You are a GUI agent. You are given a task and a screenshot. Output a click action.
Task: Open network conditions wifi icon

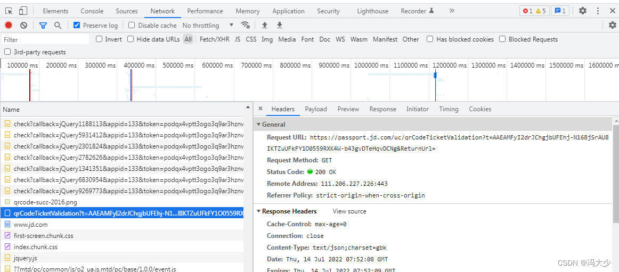coord(246,25)
